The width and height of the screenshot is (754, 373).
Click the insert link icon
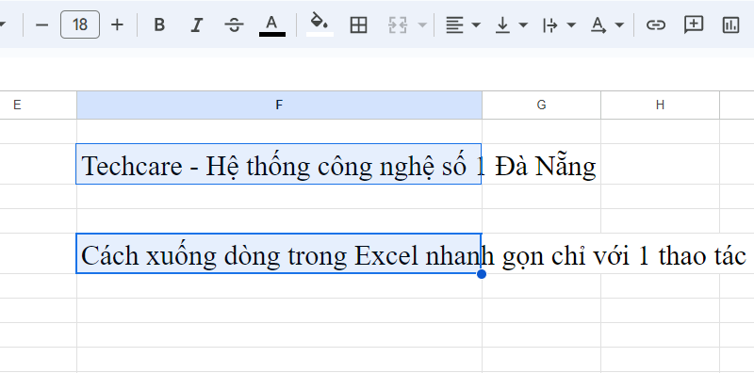pyautogui.click(x=655, y=24)
